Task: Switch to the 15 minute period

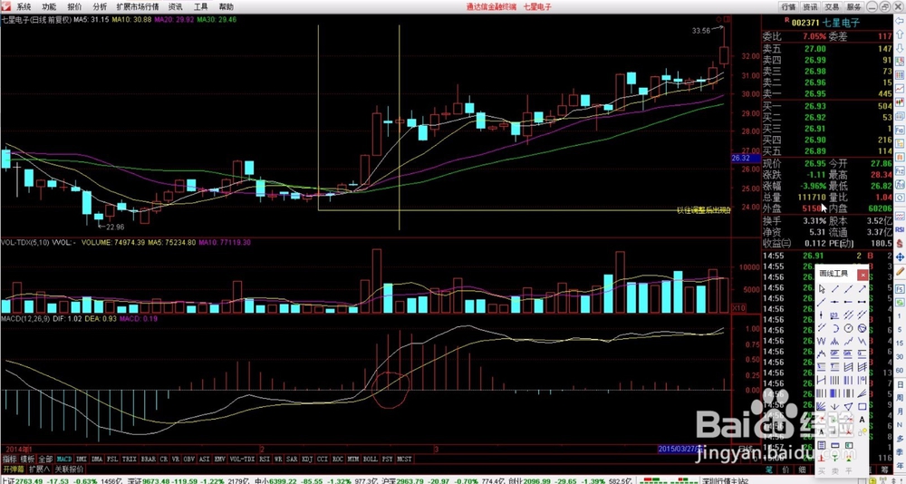Action: 900,343
